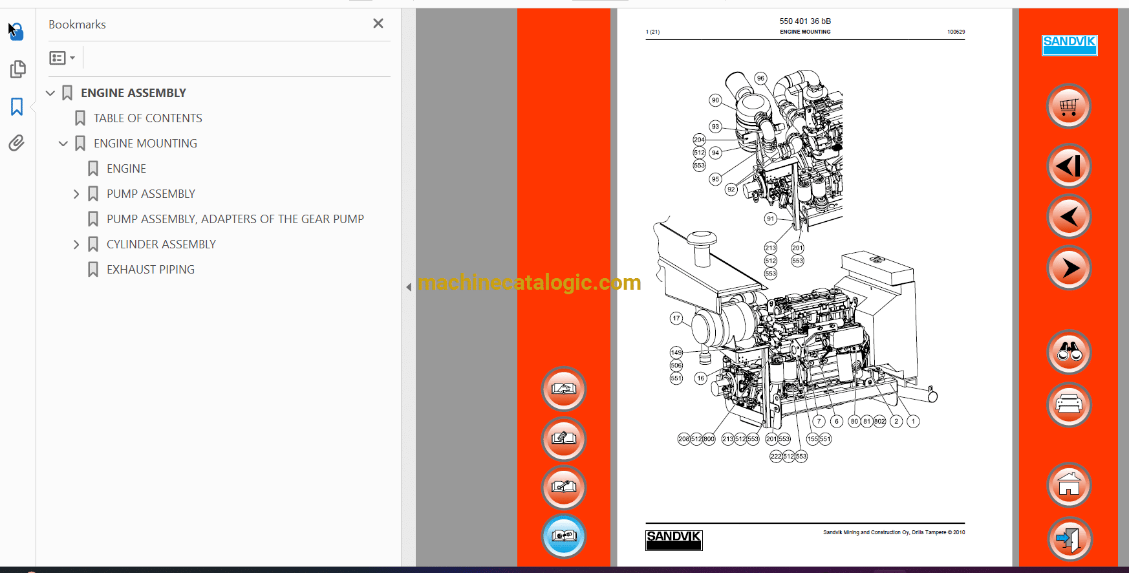
Task: Return home with the house button
Action: pos(1069,486)
